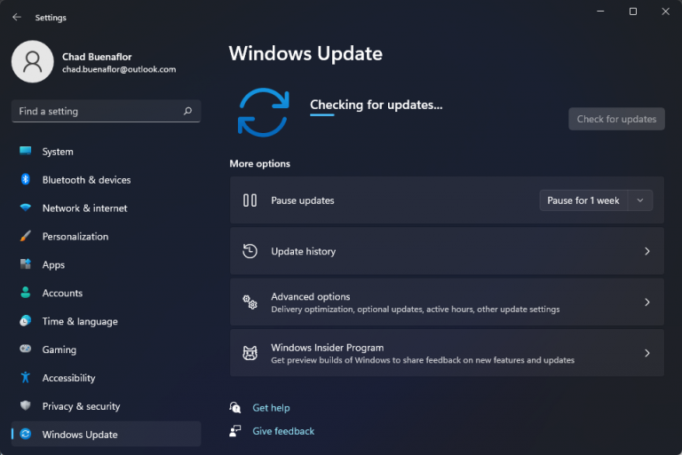The width and height of the screenshot is (682, 455).
Task: Click the Accounts person icon
Action: pos(25,293)
